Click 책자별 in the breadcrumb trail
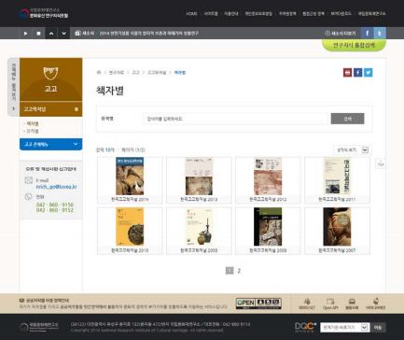Image resolution: width=404 pixels, height=340 pixels. point(180,73)
